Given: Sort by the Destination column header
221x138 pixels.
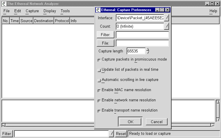Looking at the screenshot, I should [44, 21].
